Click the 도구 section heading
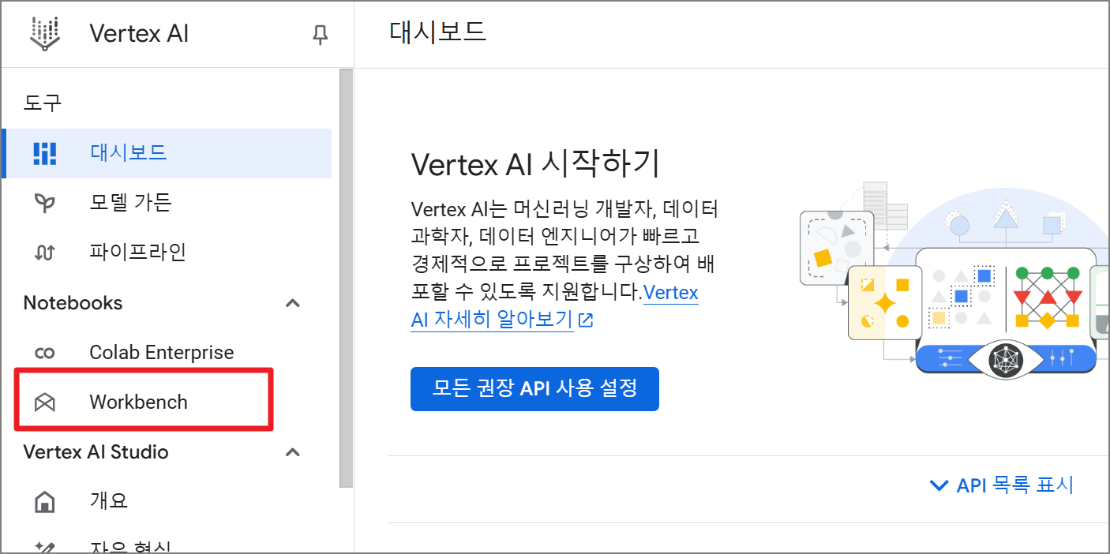The width and height of the screenshot is (1110, 554). pos(43,103)
